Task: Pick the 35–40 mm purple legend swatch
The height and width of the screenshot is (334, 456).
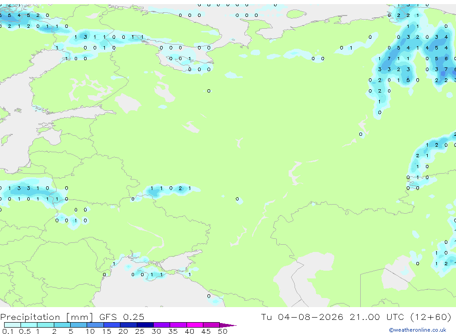Action: coord(178,325)
